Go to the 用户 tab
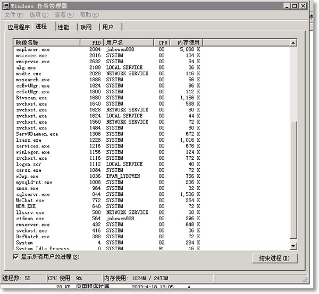This screenshot has height=294, width=319. pyautogui.click(x=111, y=27)
